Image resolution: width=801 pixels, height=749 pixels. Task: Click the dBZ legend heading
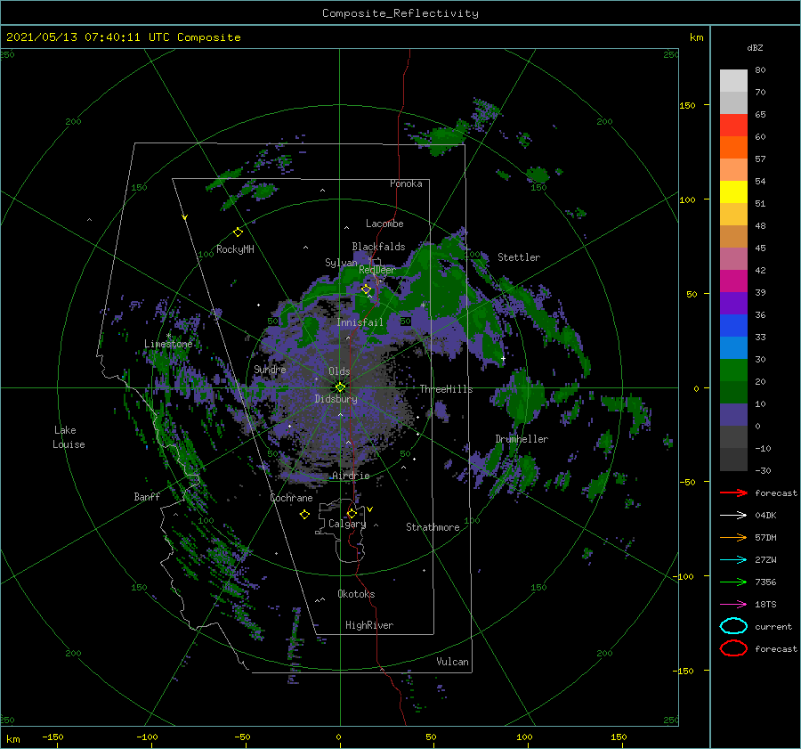pyautogui.click(x=755, y=47)
